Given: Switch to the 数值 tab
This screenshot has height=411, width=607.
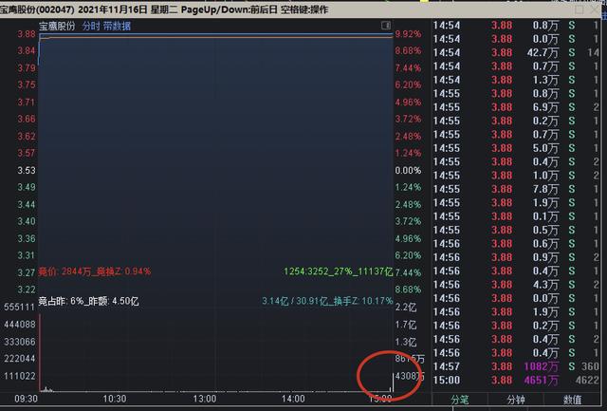Looking at the screenshot, I should [572, 400].
